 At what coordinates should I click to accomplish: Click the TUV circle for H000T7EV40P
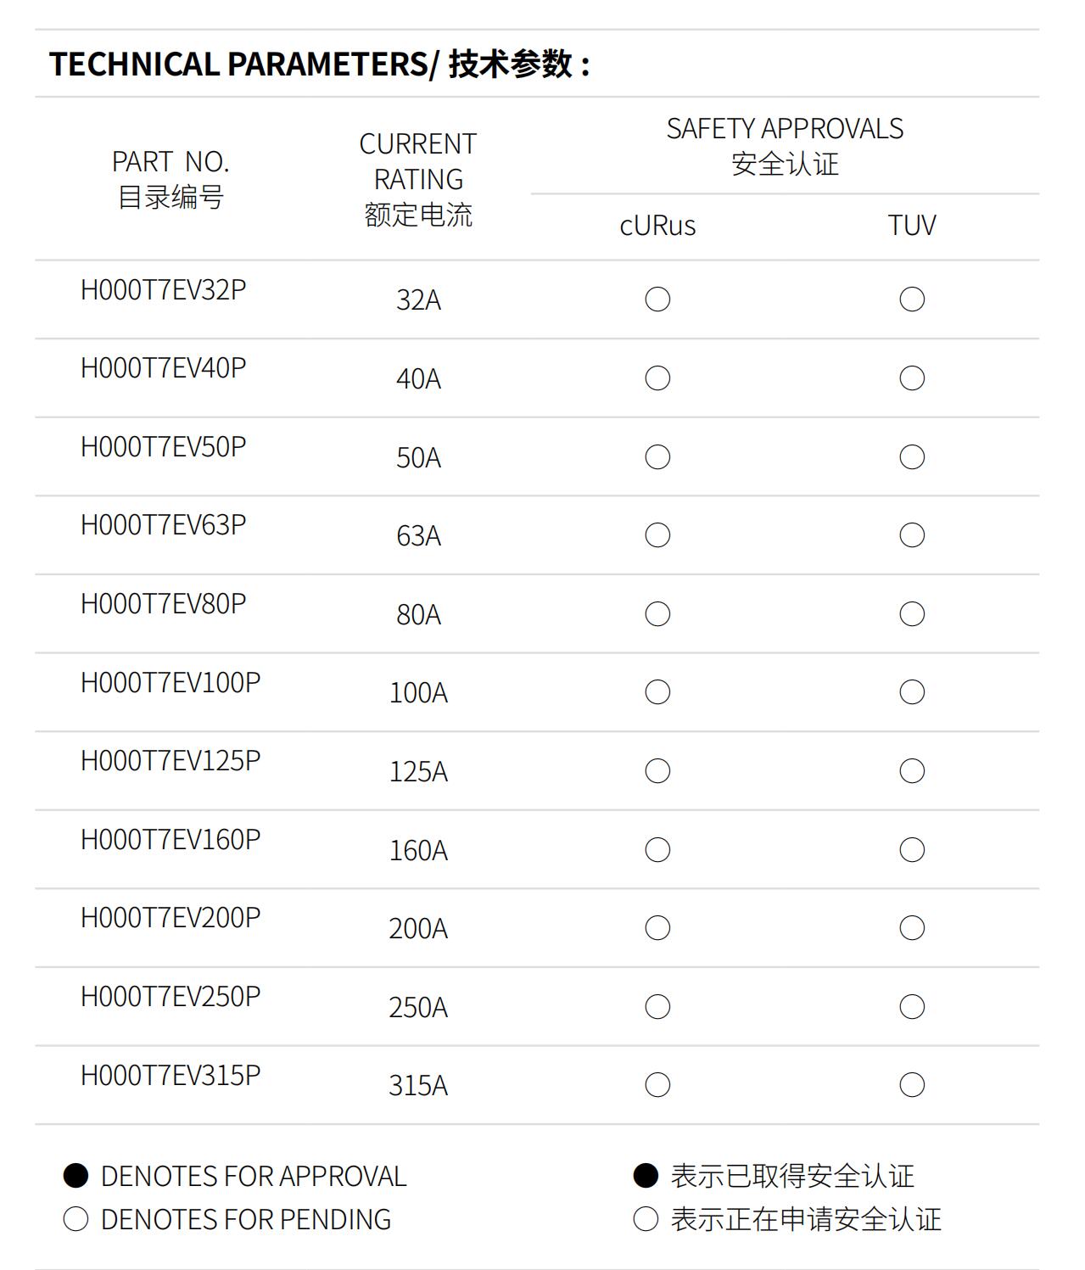[912, 378]
